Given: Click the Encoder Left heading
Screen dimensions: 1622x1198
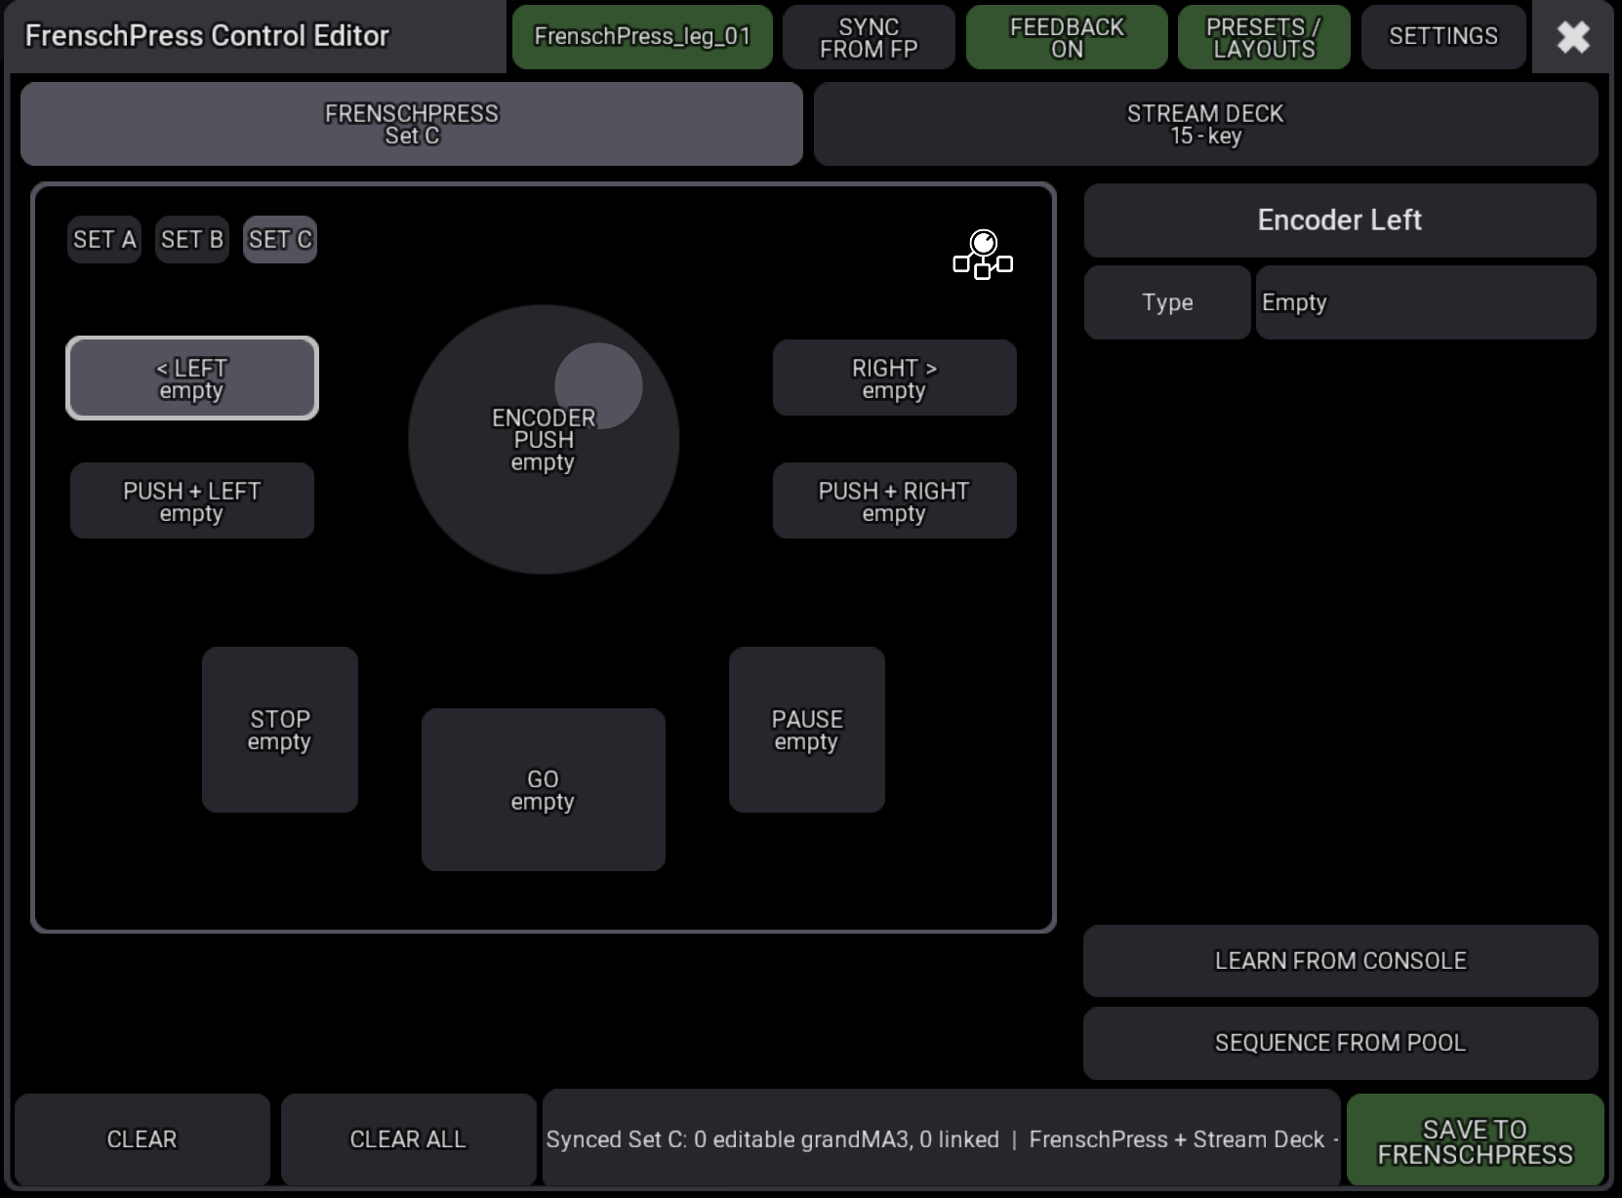Looking at the screenshot, I should [1340, 220].
